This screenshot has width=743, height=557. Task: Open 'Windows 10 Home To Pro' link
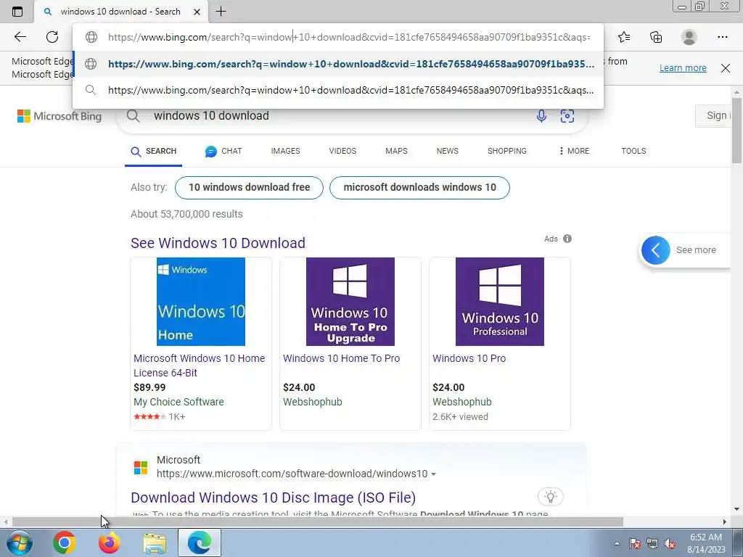click(341, 358)
